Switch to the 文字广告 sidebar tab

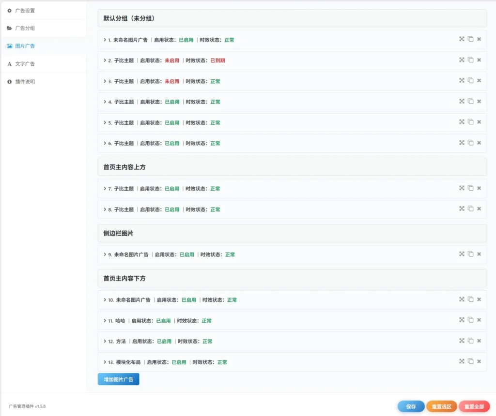point(43,64)
